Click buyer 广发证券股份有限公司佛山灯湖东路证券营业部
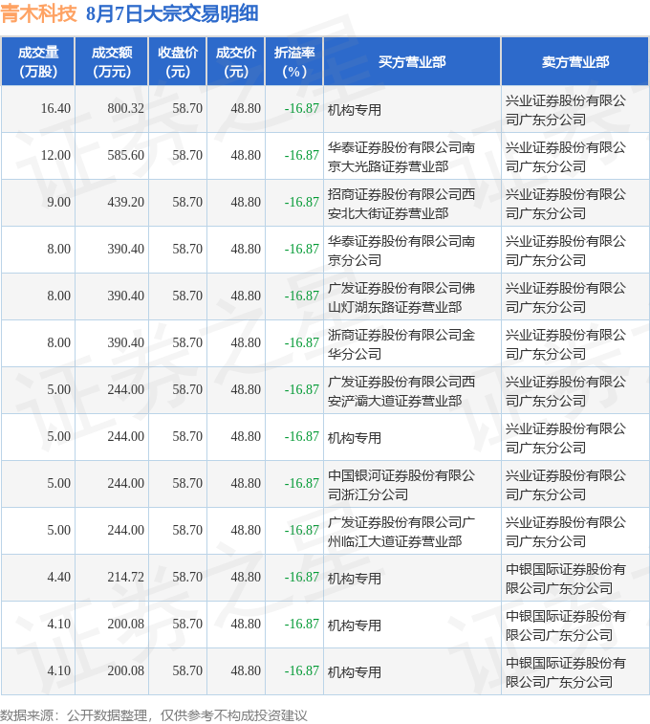This screenshot has width=650, height=724. click(x=401, y=297)
